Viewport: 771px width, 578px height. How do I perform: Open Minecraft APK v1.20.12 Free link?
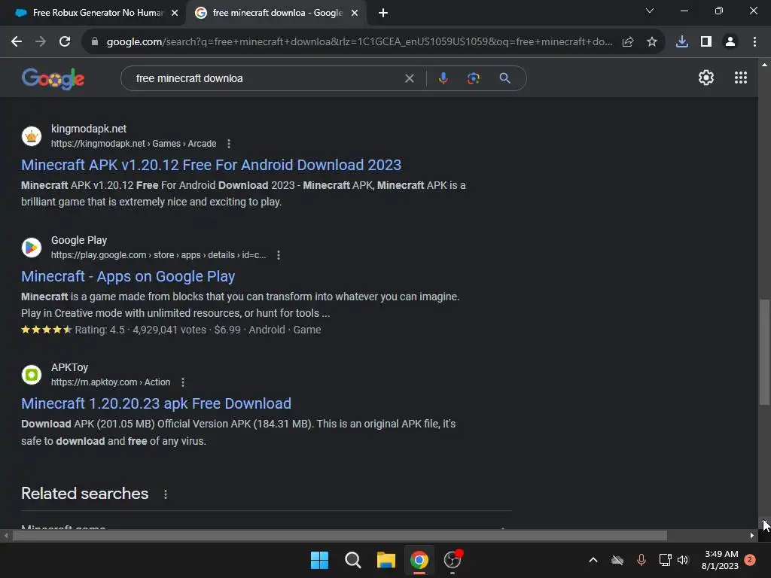(x=211, y=165)
